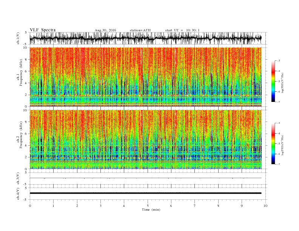299x231 pixels.
Task: Click the ch.1 colorbar "log(PSD)(V²/Hz)" label
Action: (283, 83)
